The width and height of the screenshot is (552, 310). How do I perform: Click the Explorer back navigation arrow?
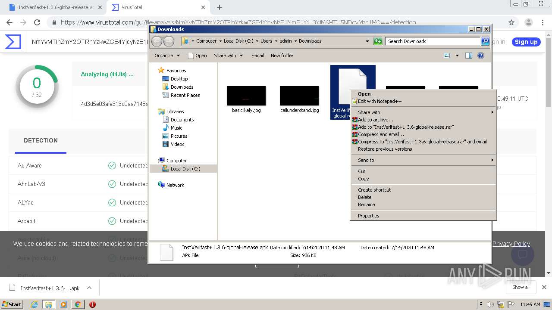click(157, 41)
